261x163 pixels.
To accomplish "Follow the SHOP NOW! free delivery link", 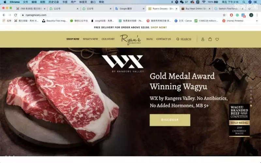I will [159, 27].
